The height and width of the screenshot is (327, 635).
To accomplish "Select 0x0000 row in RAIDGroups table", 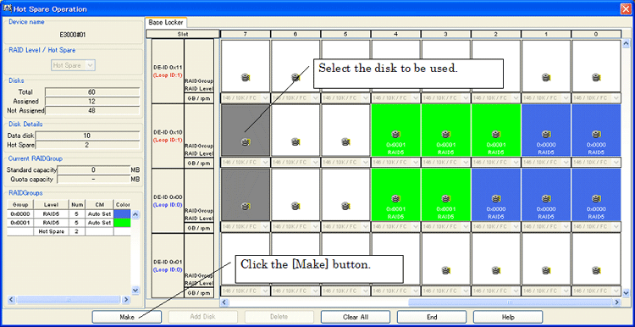I will [x=69, y=214].
